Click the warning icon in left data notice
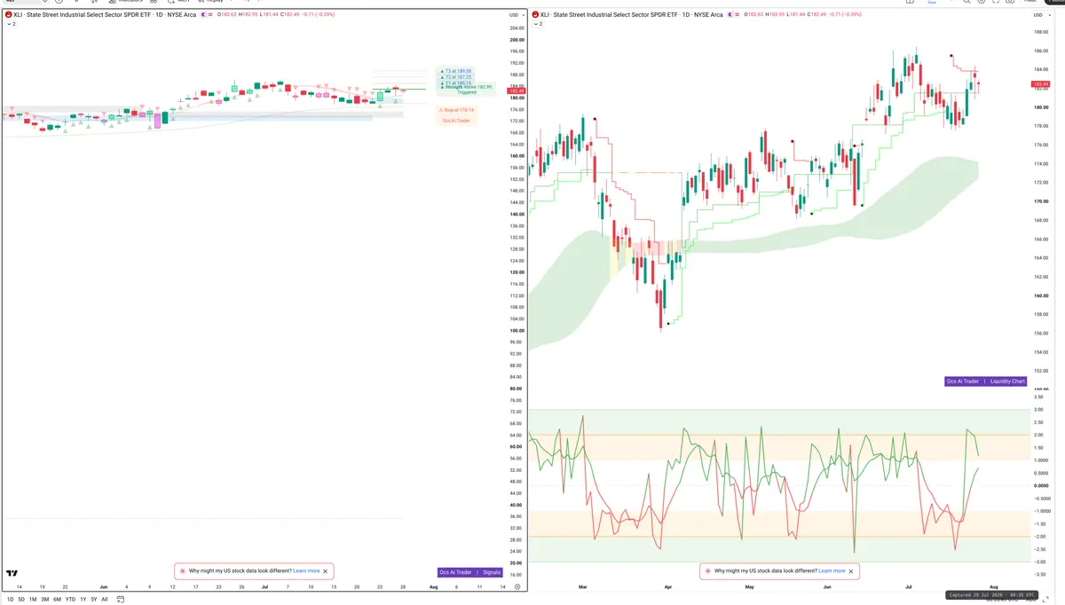 tap(182, 571)
